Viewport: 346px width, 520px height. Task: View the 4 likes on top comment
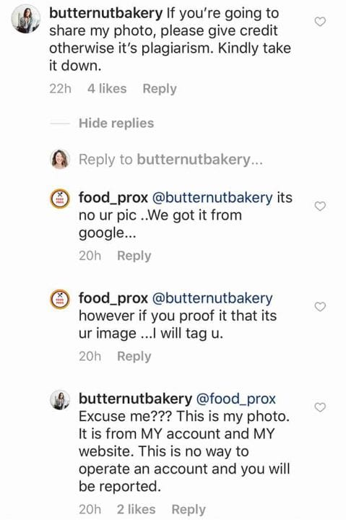pyautogui.click(x=107, y=89)
